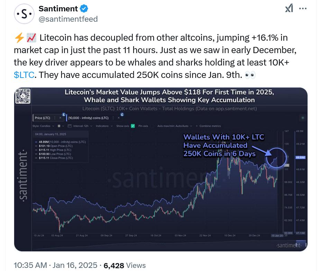Toggle the Pin axis option

coord(144,126)
